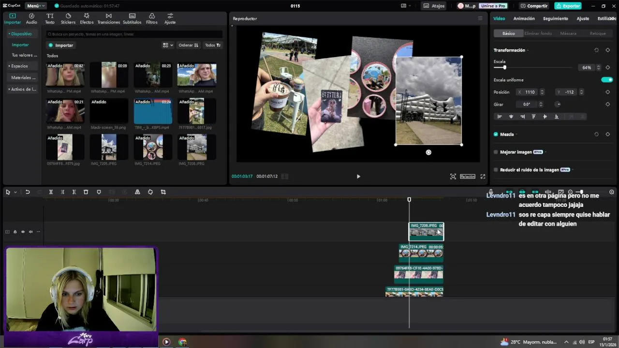Viewport: 619px width, 348px height.
Task: Open the Stickers tab
Action: [x=68, y=19]
